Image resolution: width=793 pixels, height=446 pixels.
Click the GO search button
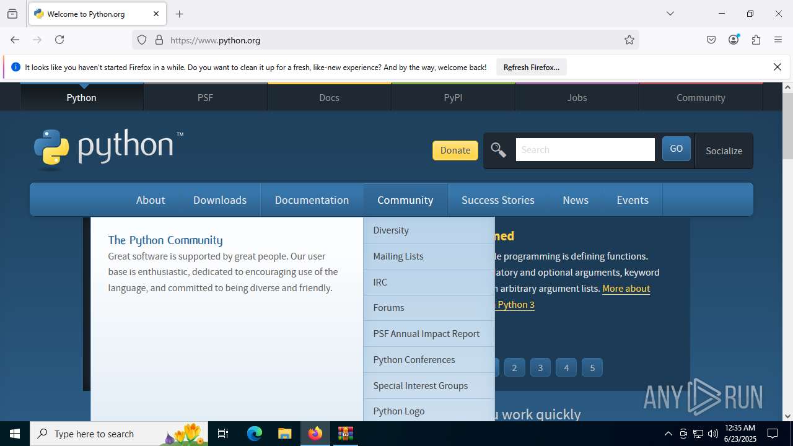tap(676, 149)
